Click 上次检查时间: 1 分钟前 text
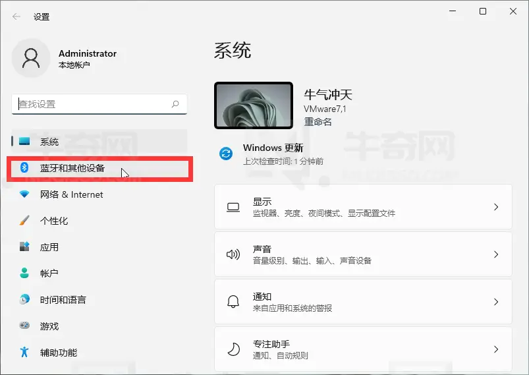Viewport: 529px width, 375px height. pos(283,161)
